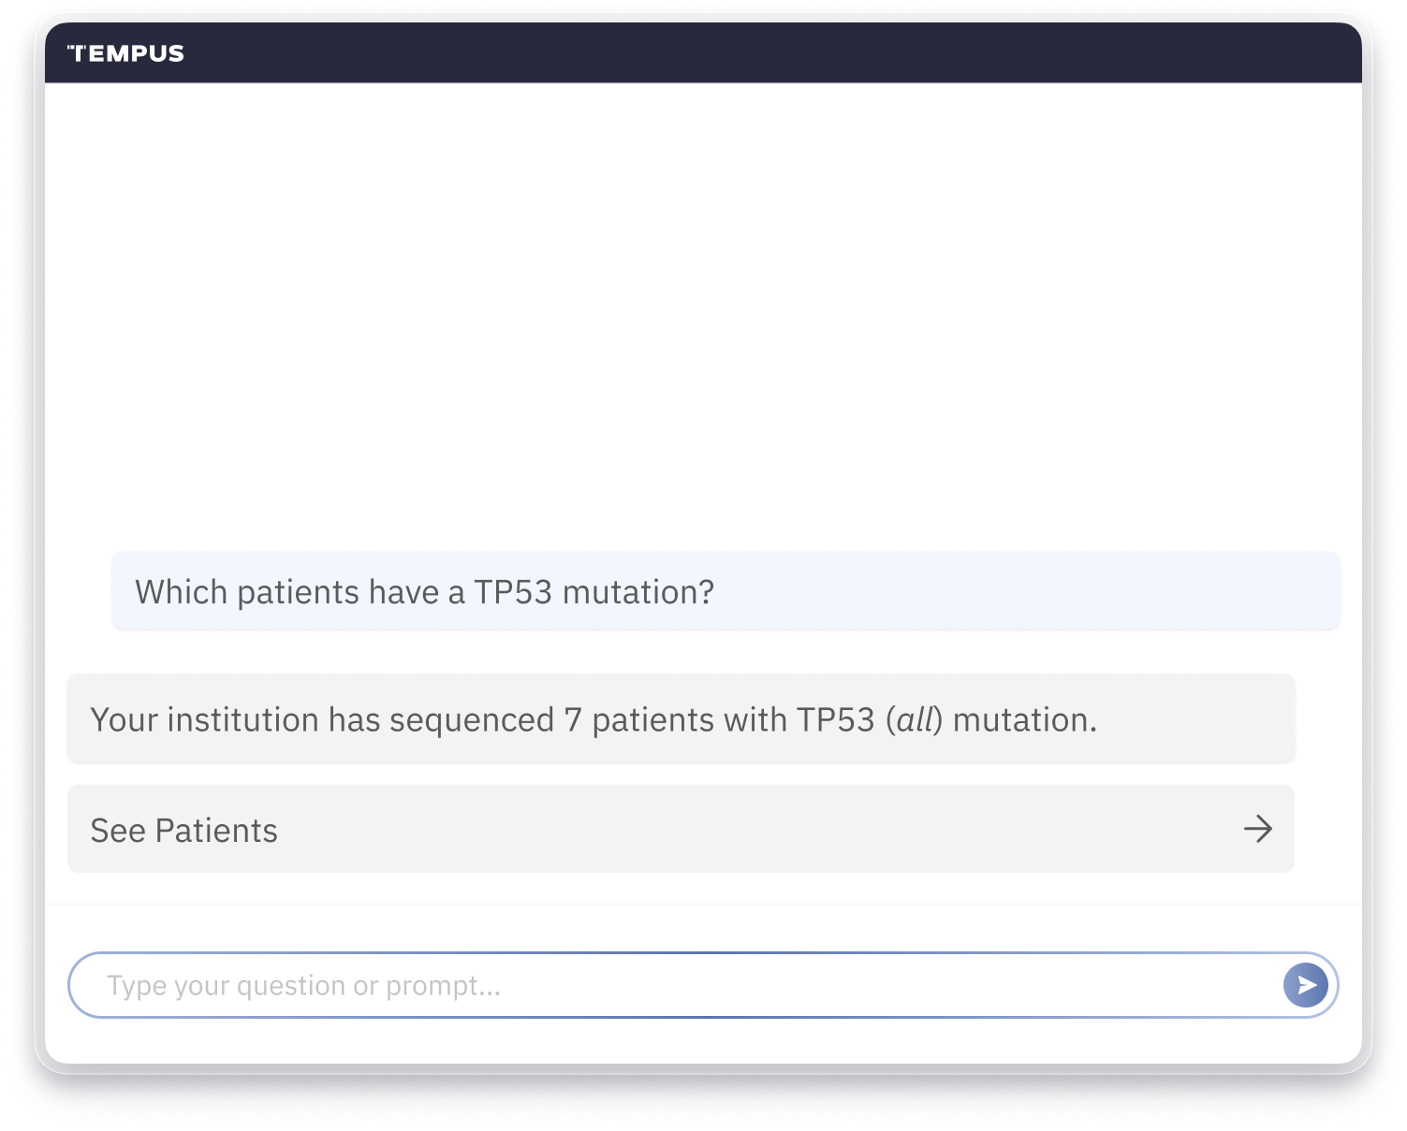Click the Tempus logo in header
1407x1131 pixels.
coord(126,53)
